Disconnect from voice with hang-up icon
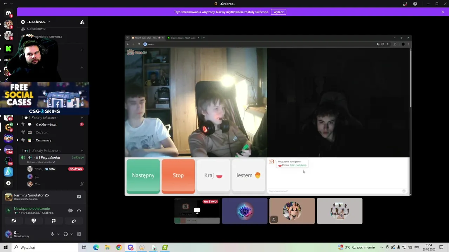This screenshot has height=252, width=449. 79,210
